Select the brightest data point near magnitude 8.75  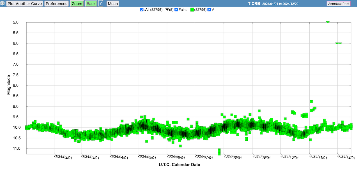pos(311,101)
